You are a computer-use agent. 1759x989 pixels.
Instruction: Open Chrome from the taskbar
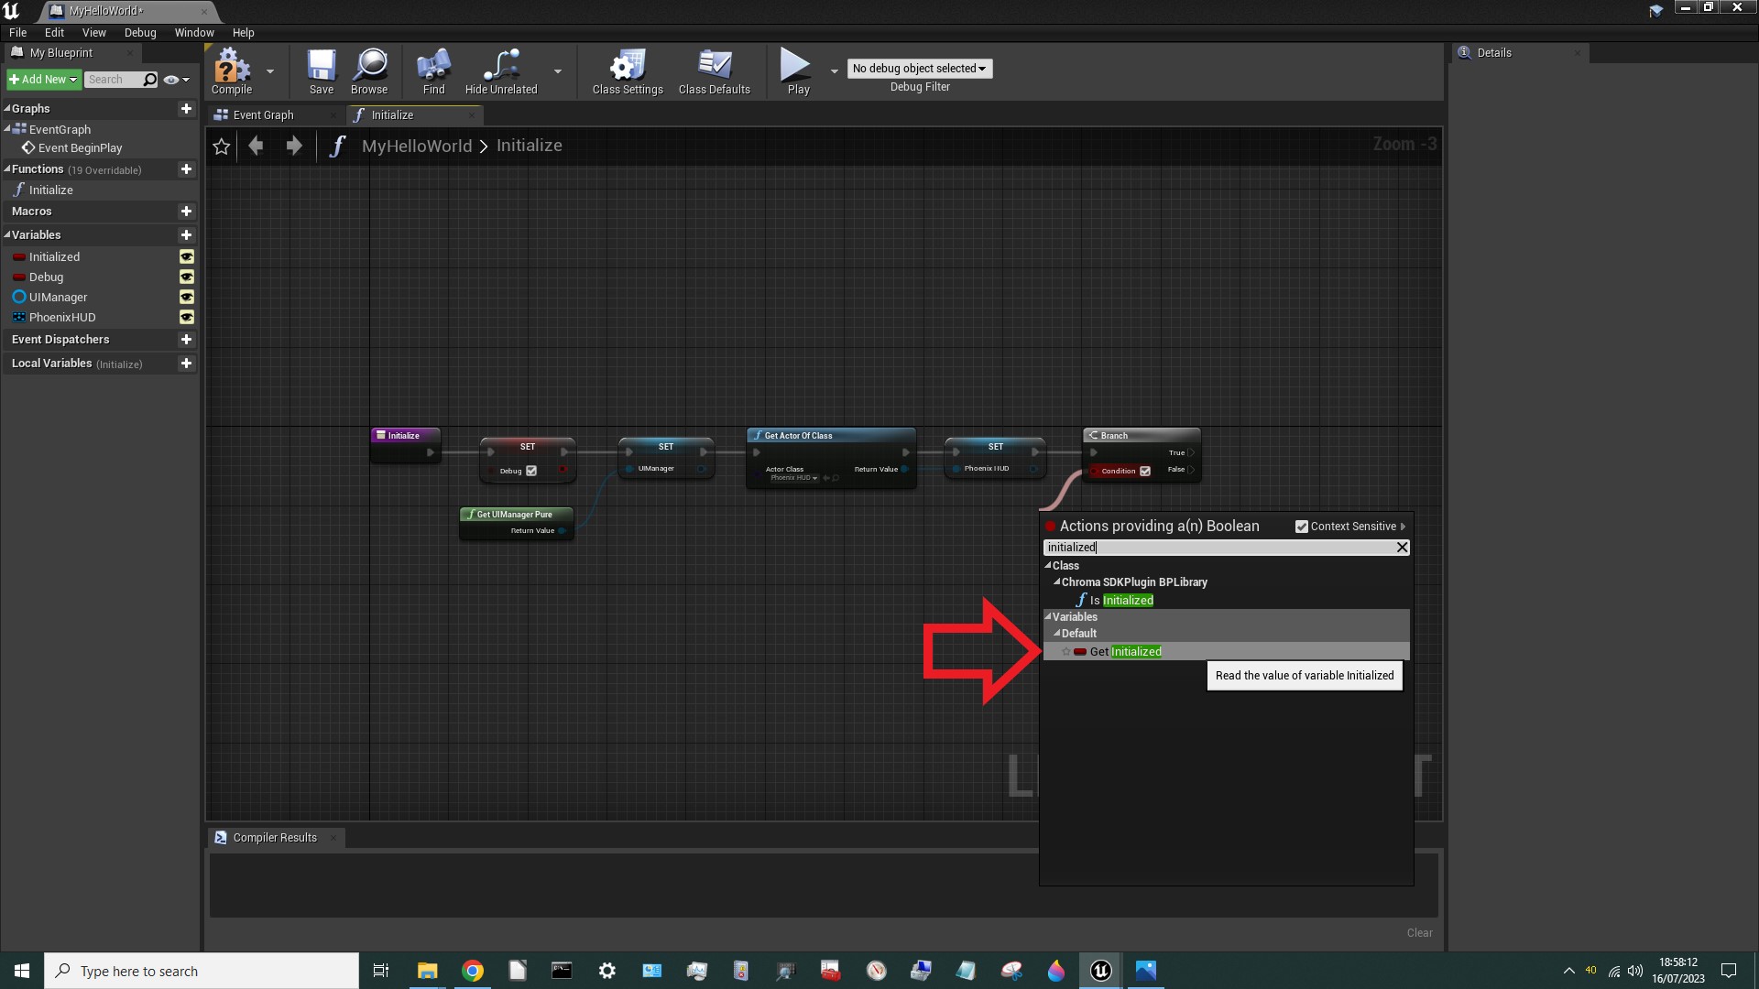[473, 971]
